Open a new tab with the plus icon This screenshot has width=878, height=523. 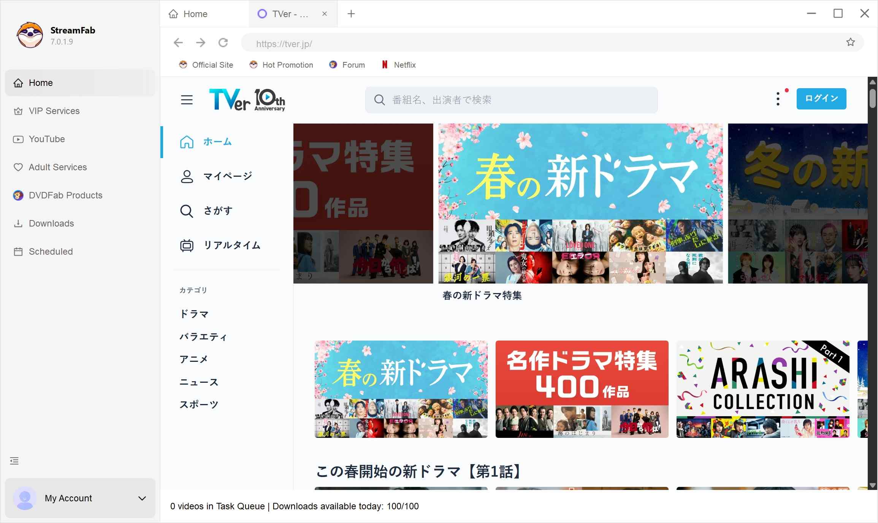pyautogui.click(x=351, y=14)
